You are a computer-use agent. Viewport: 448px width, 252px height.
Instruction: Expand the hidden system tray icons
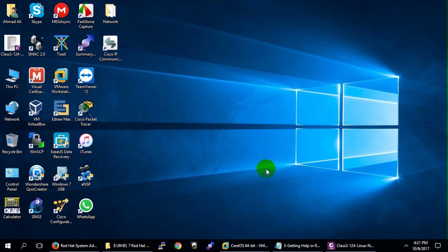click(x=406, y=246)
